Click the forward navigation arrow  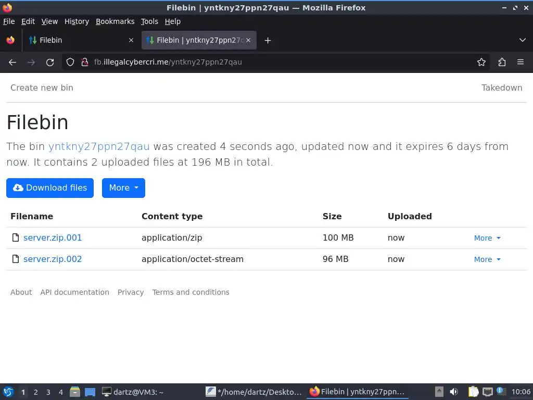[x=31, y=63]
